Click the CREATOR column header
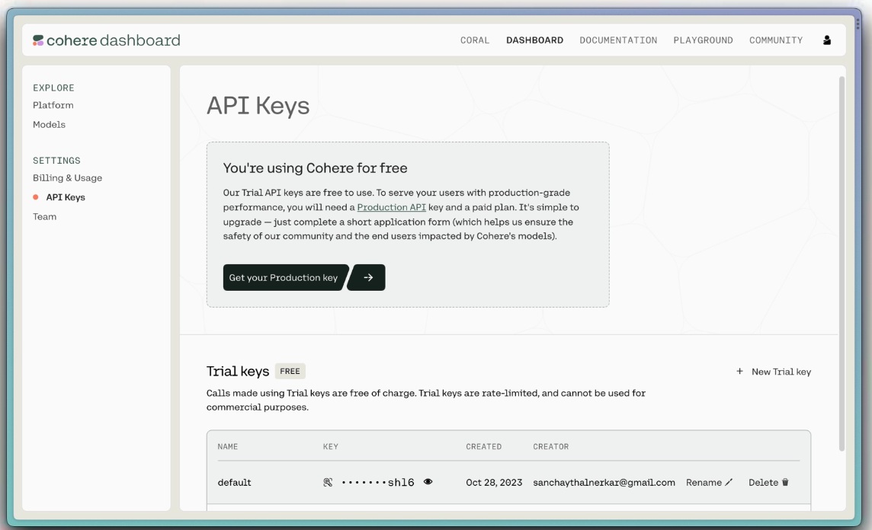The width and height of the screenshot is (872, 530). [550, 447]
